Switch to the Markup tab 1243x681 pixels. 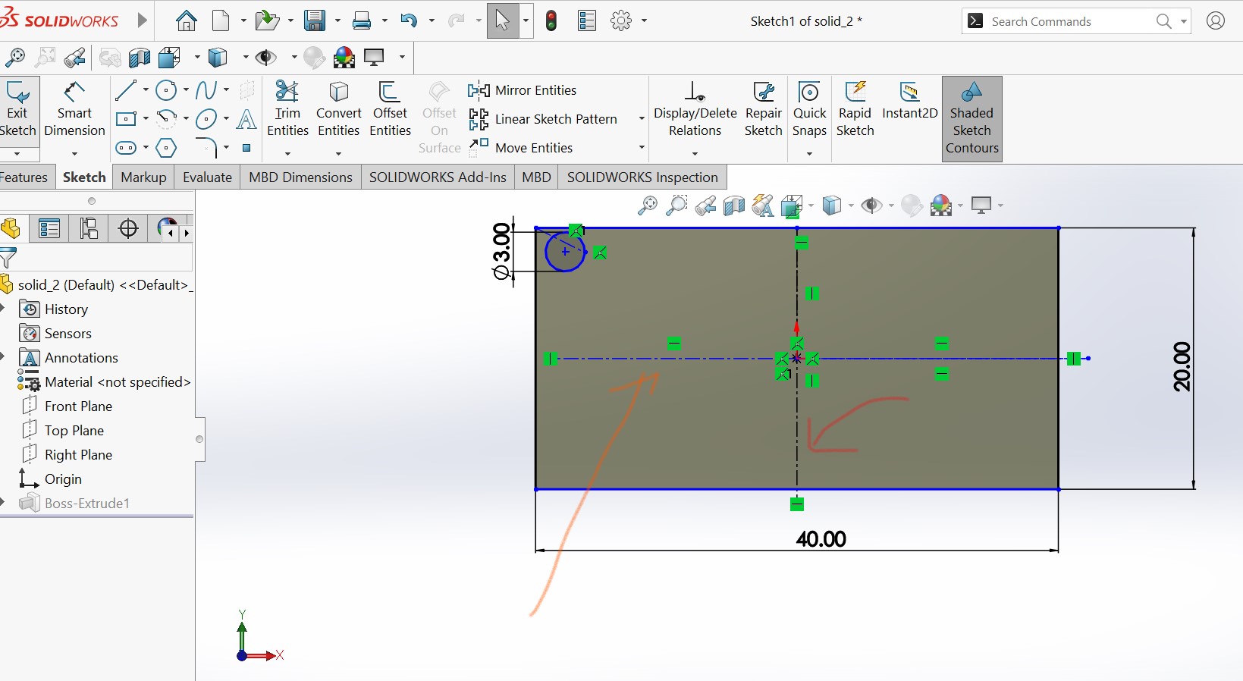(x=143, y=177)
